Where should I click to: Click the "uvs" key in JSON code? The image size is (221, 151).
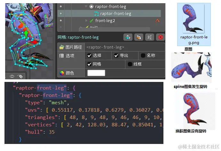coord(32,110)
